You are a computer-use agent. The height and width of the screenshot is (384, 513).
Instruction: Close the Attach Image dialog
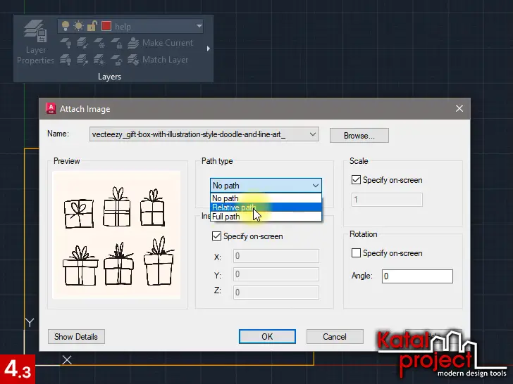pos(459,108)
